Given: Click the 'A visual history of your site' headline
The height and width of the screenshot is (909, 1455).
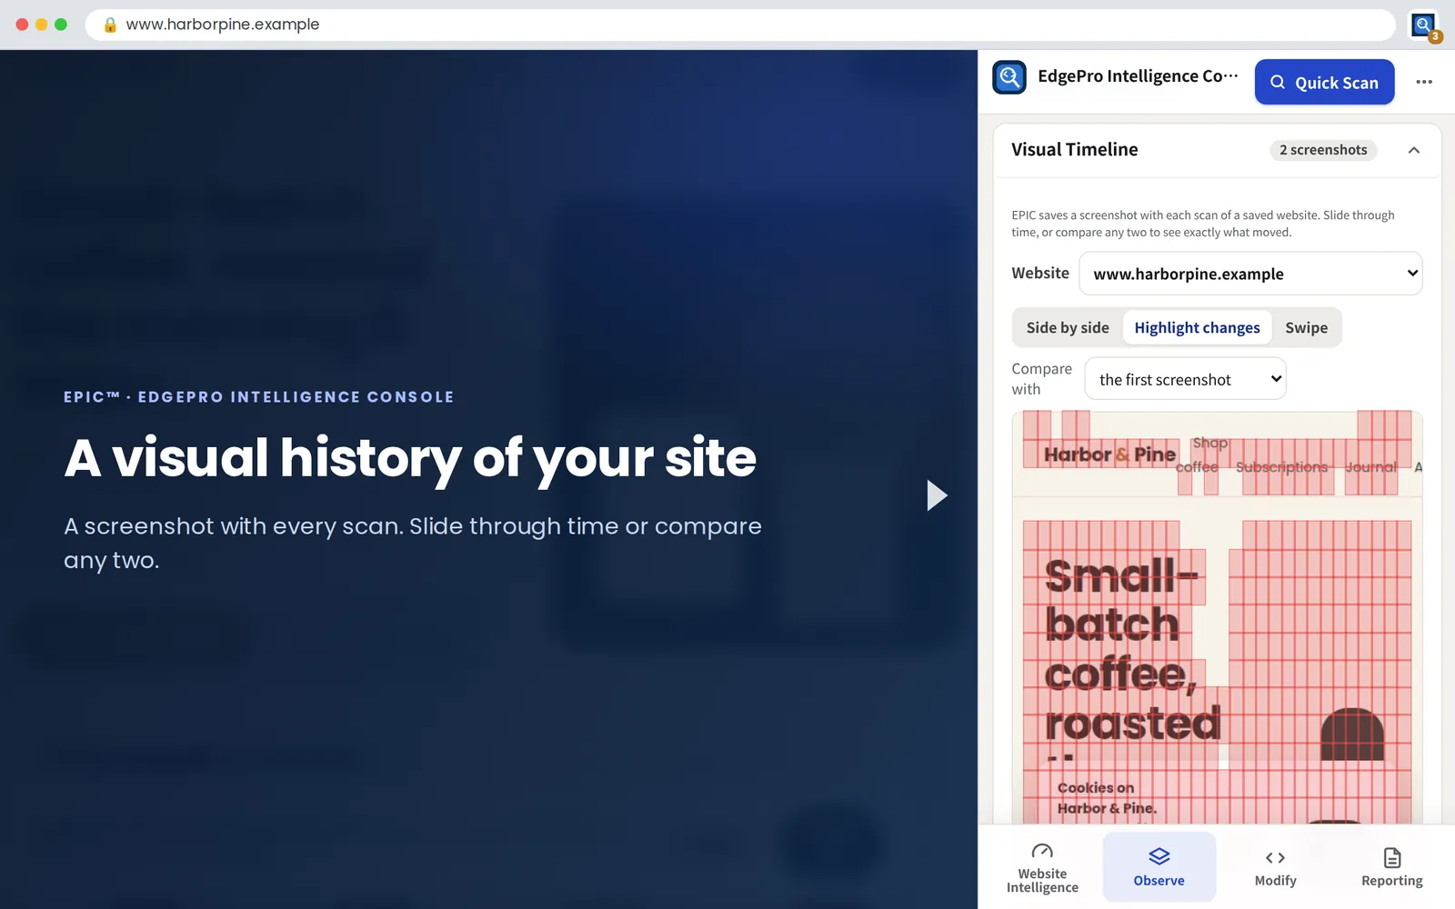Looking at the screenshot, I should pyautogui.click(x=410, y=457).
